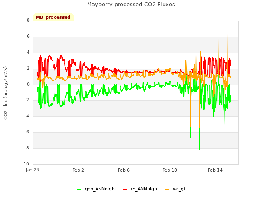The image size is (263, 197).
Task: Toggle the gpp_ANNnight legend entry
Action: 97,189
